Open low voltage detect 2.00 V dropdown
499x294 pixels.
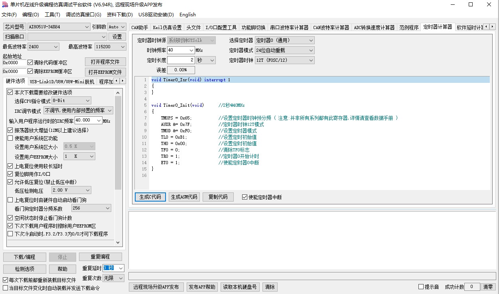click(x=71, y=190)
